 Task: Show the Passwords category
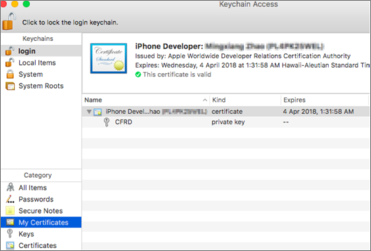point(41,199)
